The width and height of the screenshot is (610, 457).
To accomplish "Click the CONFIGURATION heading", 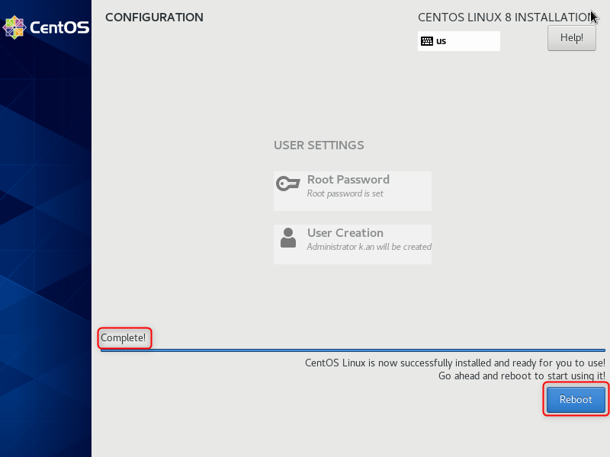I will pyautogui.click(x=154, y=18).
